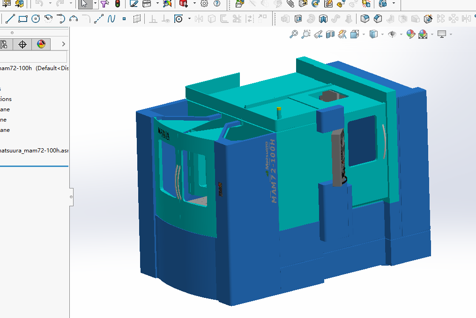This screenshot has height=318, width=476.
Task: Open the blue nested cubes dropdown arrow
Action: (x=394, y=3)
